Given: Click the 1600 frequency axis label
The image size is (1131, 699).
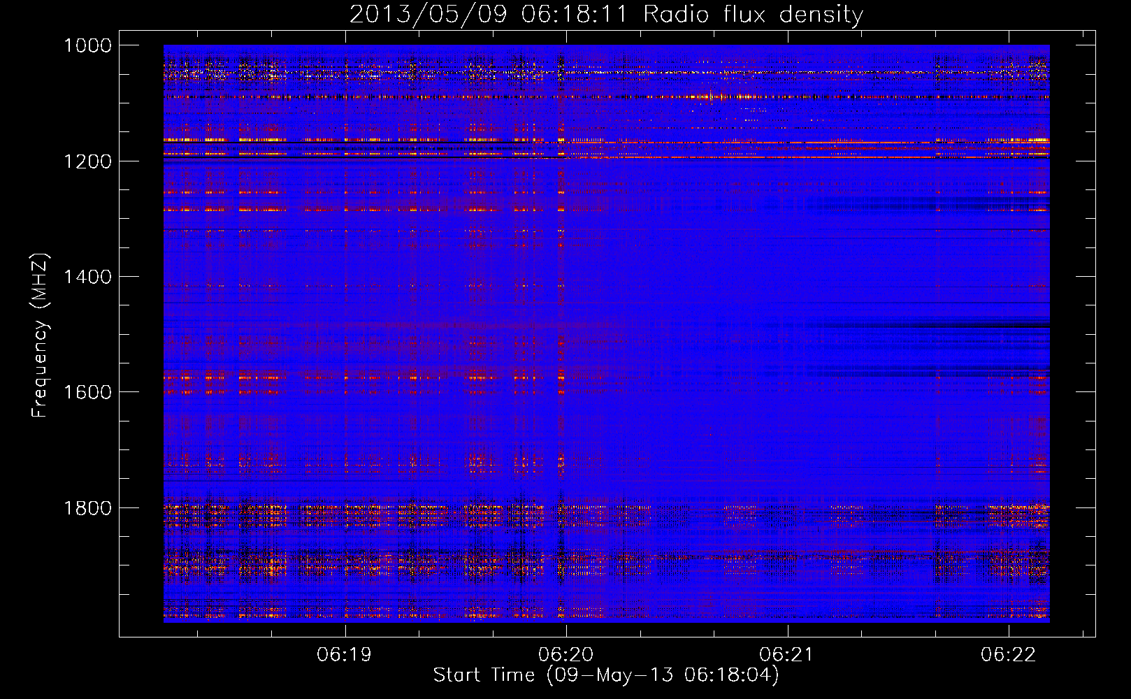Looking at the screenshot, I should (x=87, y=392).
